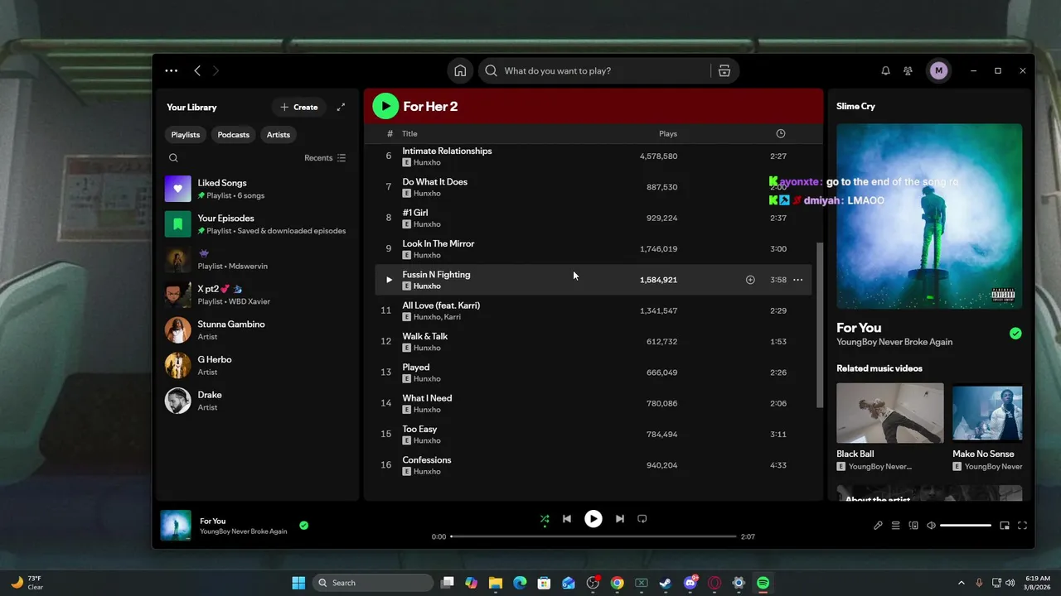Search in Your Library magnifier

point(173,158)
